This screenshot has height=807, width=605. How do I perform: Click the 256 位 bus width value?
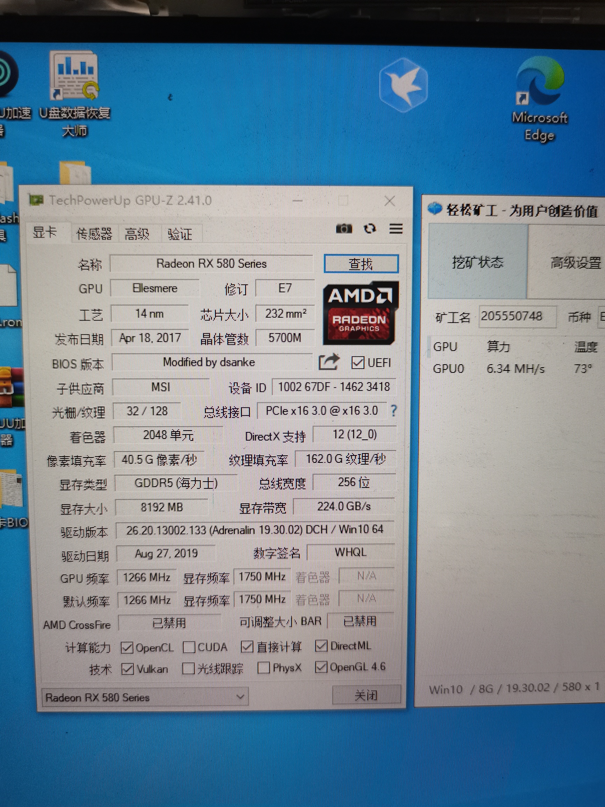[354, 482]
